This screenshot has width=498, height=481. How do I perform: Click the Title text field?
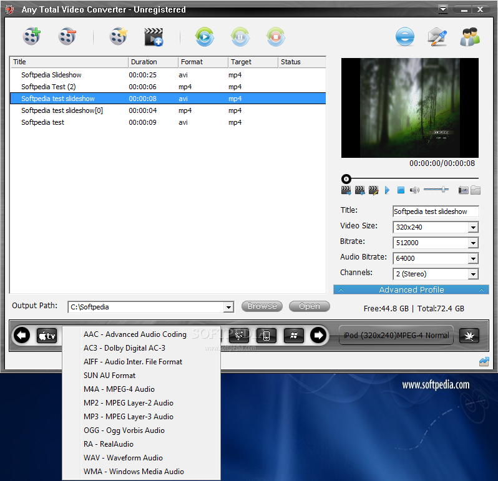436,211
